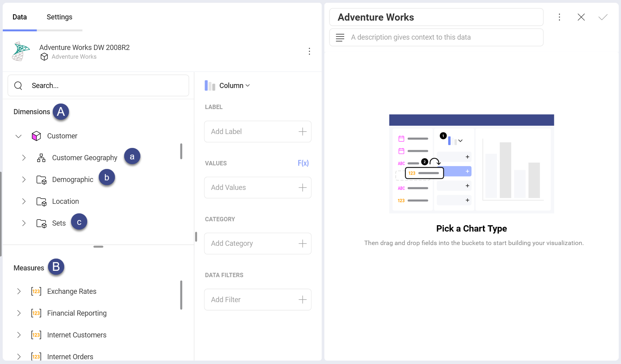This screenshot has width=621, height=364.
Task: Click the search magnifier icon
Action: click(18, 86)
